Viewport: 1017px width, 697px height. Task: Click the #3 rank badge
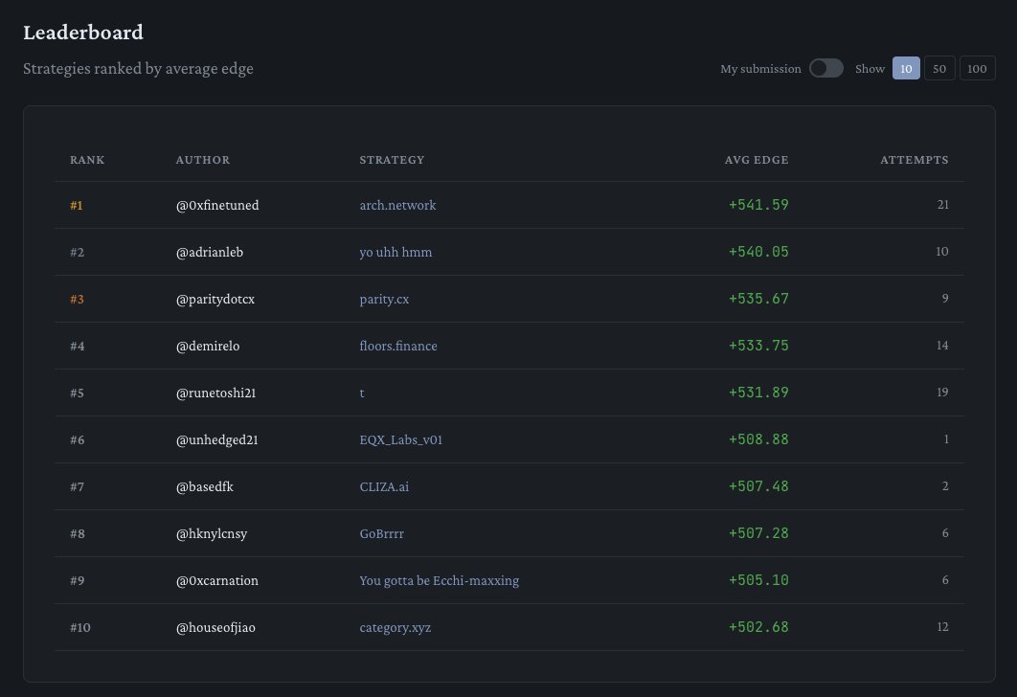point(78,300)
